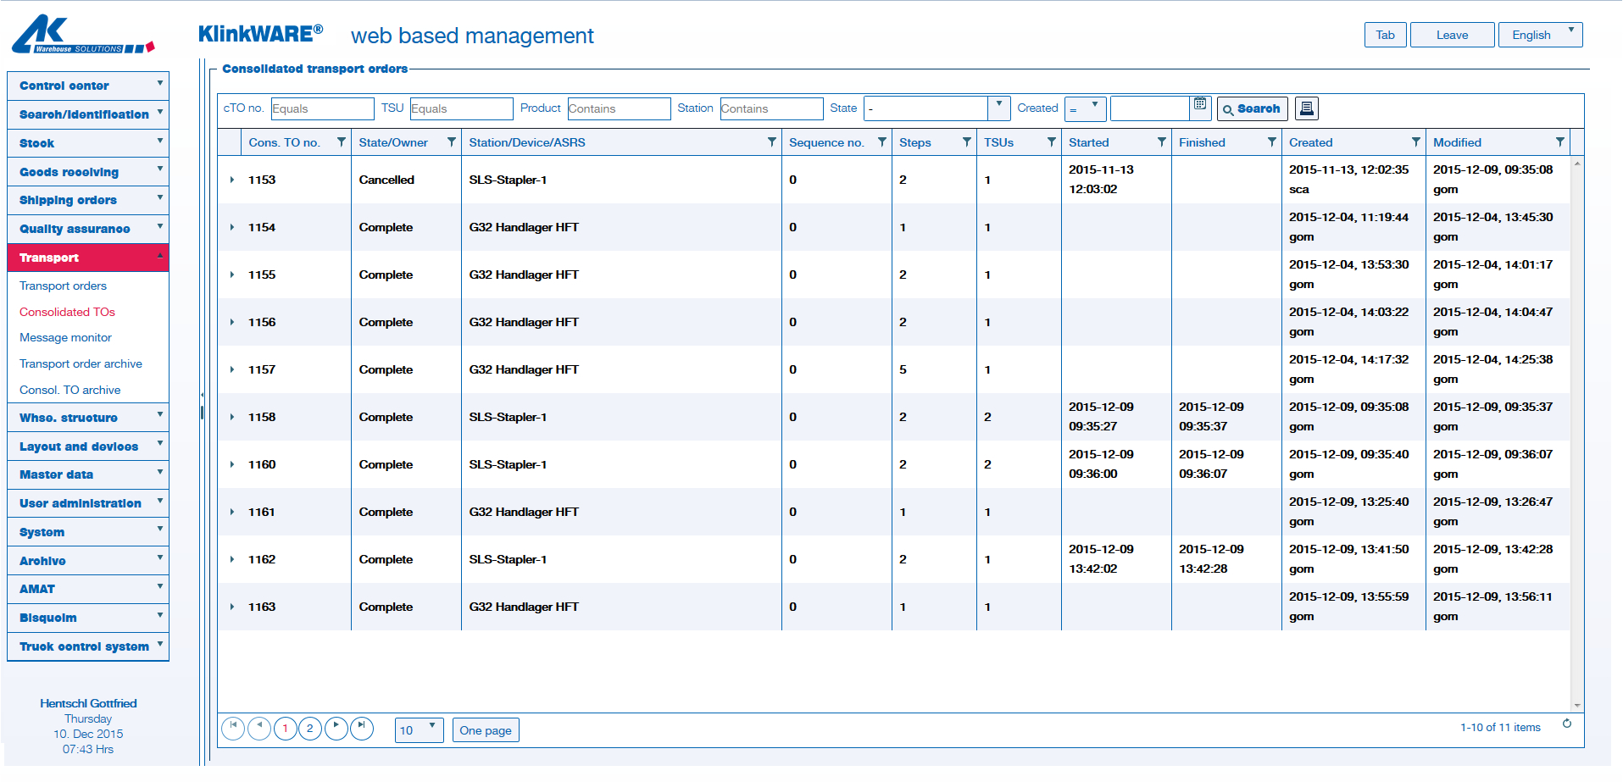Go to the next page
Screen dimensions: 1623x782
click(x=336, y=728)
